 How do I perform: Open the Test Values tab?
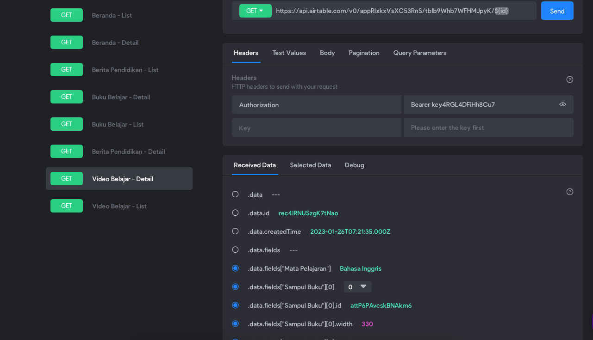click(289, 53)
